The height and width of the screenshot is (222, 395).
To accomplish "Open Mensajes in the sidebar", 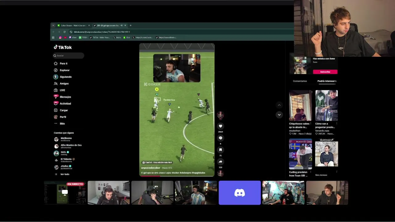I will point(62,97).
